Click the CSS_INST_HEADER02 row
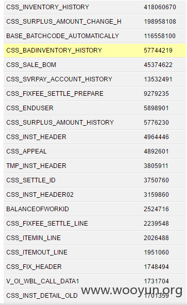The image size is (187, 305). pos(95,195)
